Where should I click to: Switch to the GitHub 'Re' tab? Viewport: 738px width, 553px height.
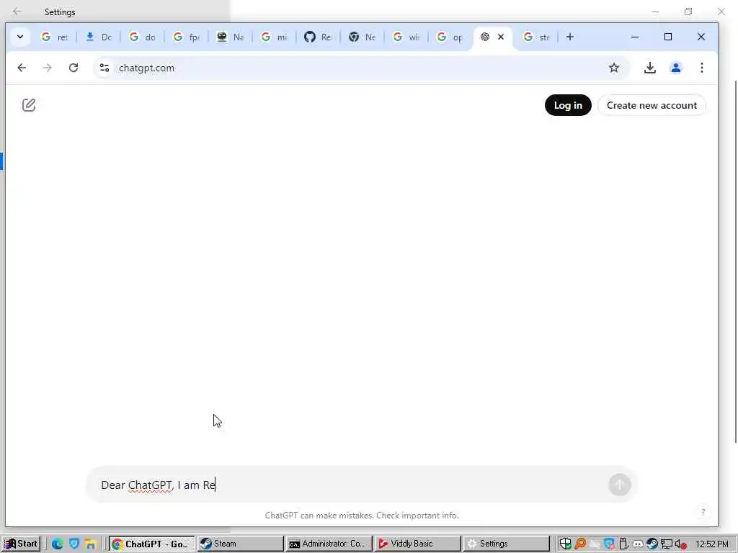[318, 37]
